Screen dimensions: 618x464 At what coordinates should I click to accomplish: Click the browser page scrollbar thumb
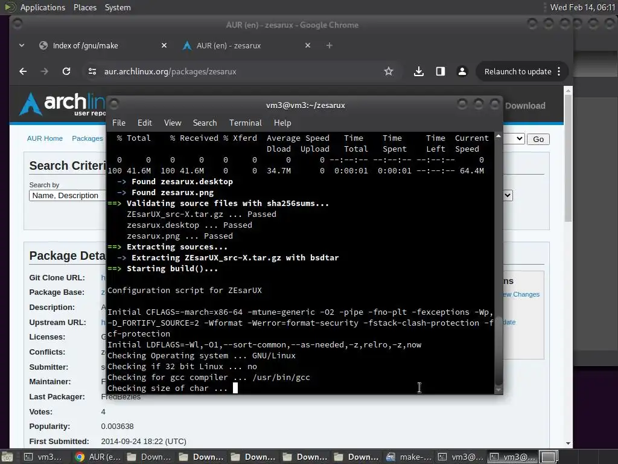pyautogui.click(x=568, y=158)
